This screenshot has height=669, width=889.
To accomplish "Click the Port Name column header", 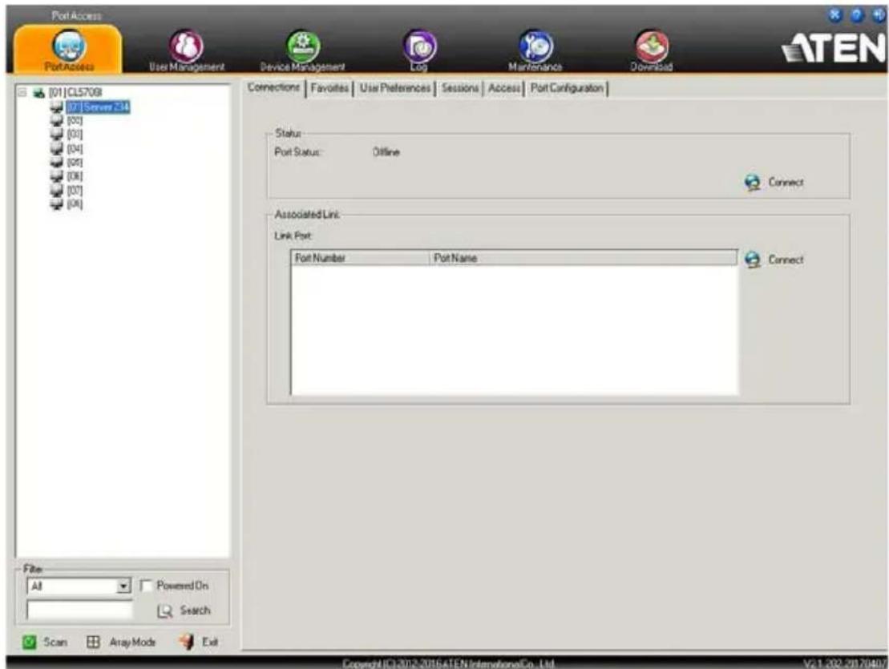I will point(584,258).
